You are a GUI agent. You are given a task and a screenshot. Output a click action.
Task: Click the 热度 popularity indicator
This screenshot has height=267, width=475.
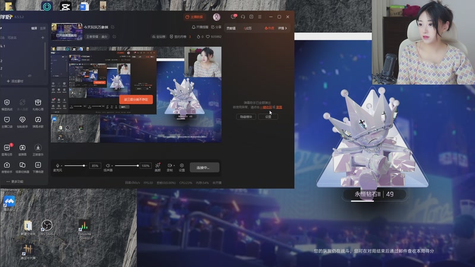click(x=270, y=28)
